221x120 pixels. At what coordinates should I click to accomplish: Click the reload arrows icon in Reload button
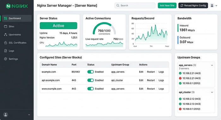coord(182,5)
